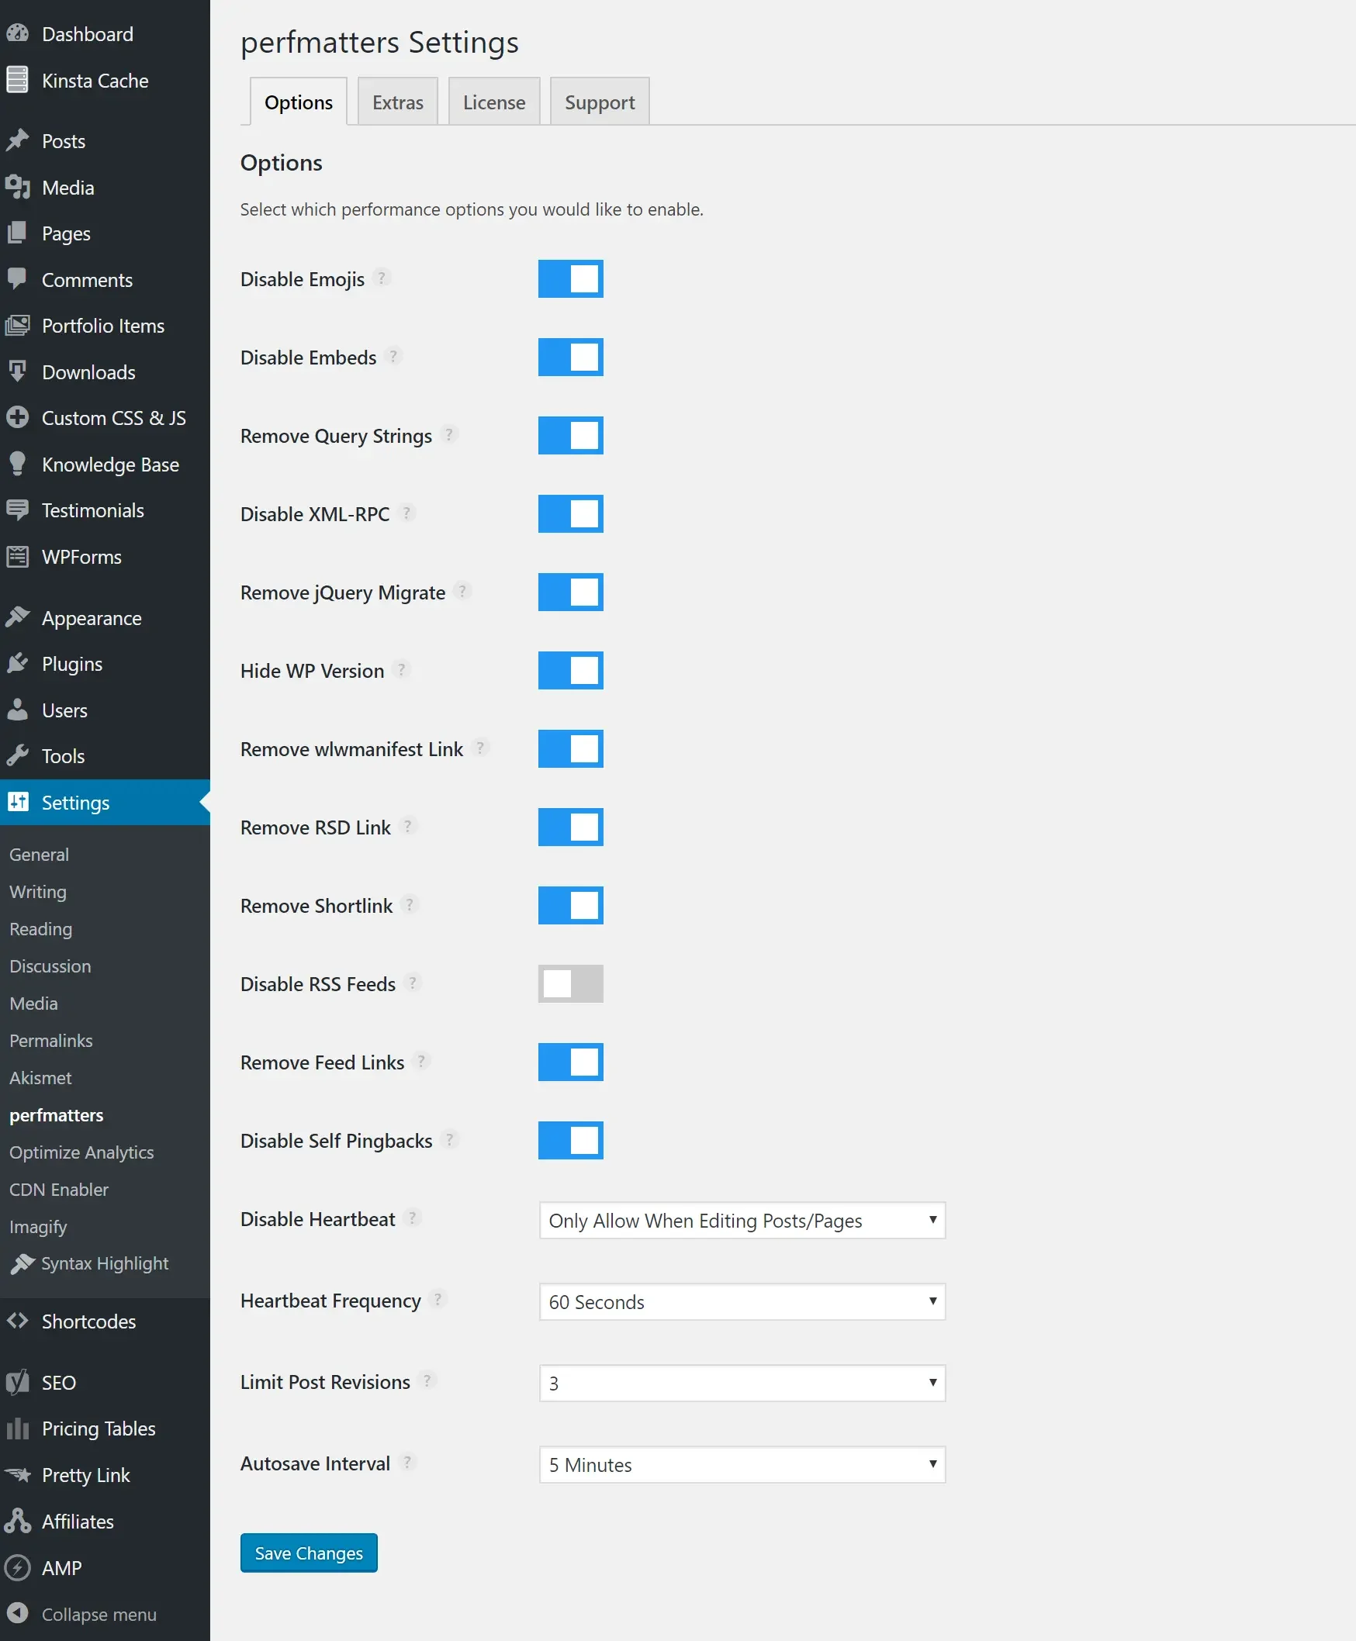
Task: Open the WPForms plugin icon
Action: pyautogui.click(x=19, y=557)
